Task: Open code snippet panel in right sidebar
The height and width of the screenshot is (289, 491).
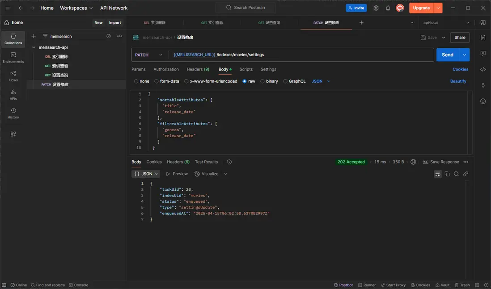Action: coord(483,69)
